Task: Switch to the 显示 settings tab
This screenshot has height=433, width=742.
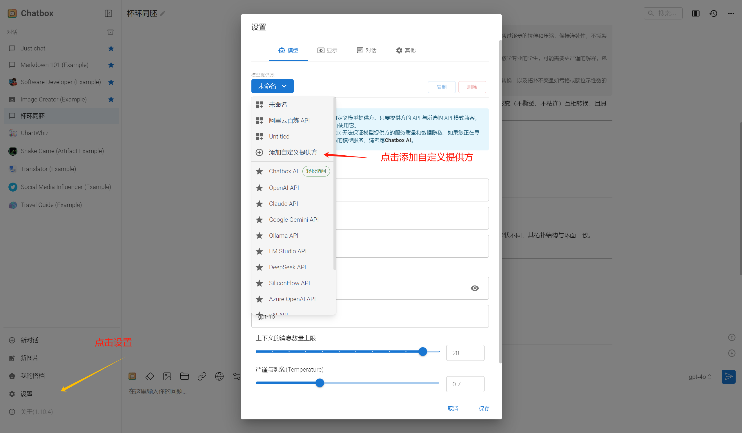Action: (x=327, y=50)
